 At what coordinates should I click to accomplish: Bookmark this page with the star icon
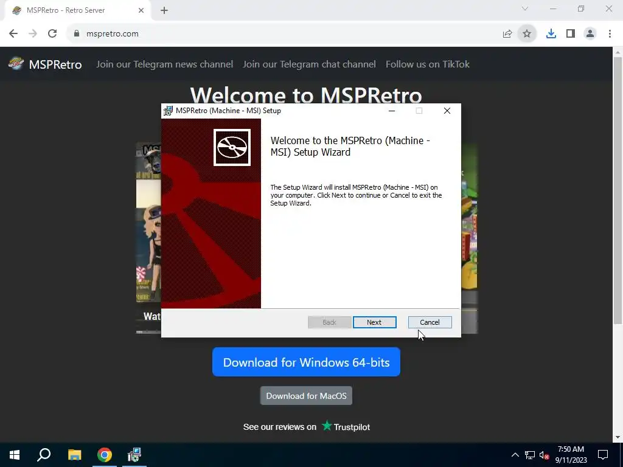(527, 34)
